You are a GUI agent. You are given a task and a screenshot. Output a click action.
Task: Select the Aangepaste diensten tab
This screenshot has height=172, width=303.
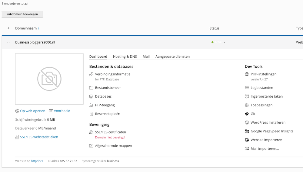[x=172, y=57]
